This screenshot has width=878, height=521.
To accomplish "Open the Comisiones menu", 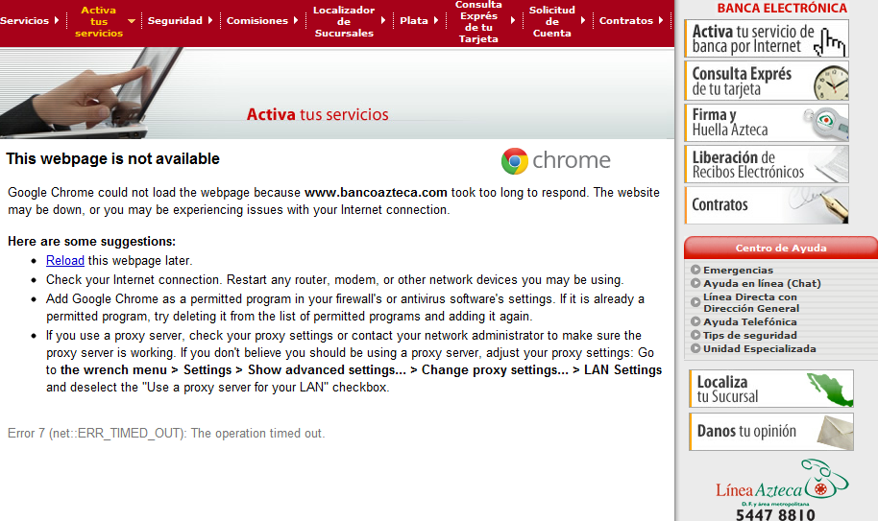I will point(257,20).
